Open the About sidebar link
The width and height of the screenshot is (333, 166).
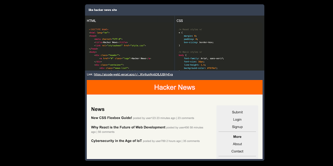point(237,144)
